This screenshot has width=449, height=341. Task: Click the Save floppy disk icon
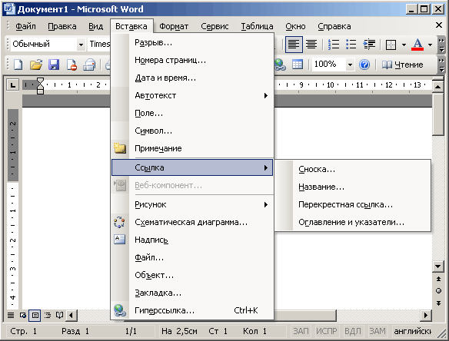54,65
